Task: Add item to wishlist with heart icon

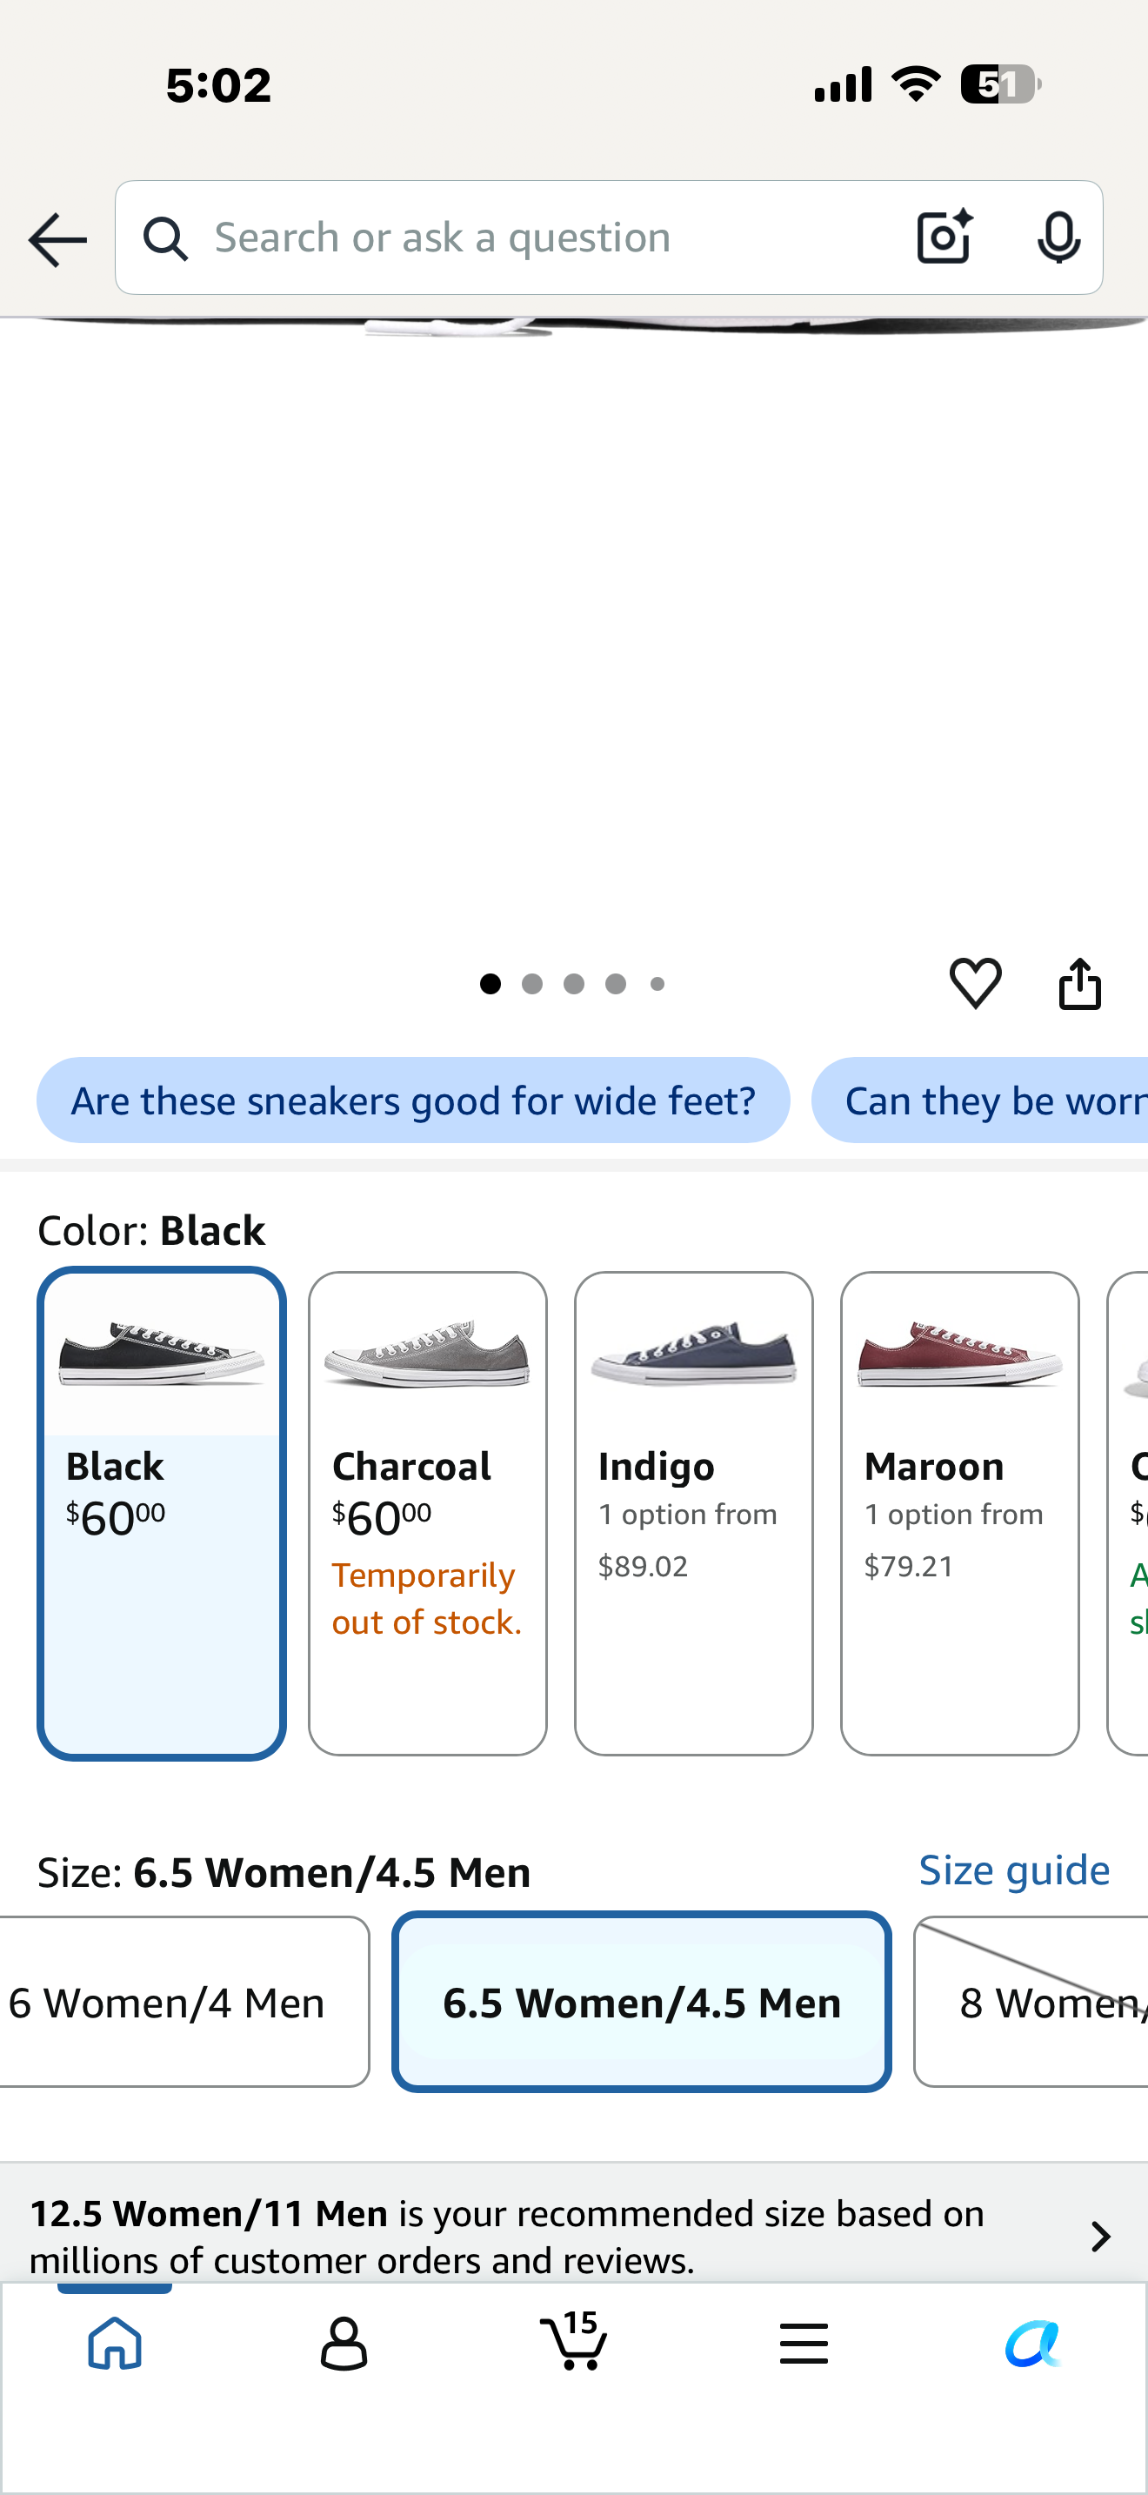Action: coord(975,983)
